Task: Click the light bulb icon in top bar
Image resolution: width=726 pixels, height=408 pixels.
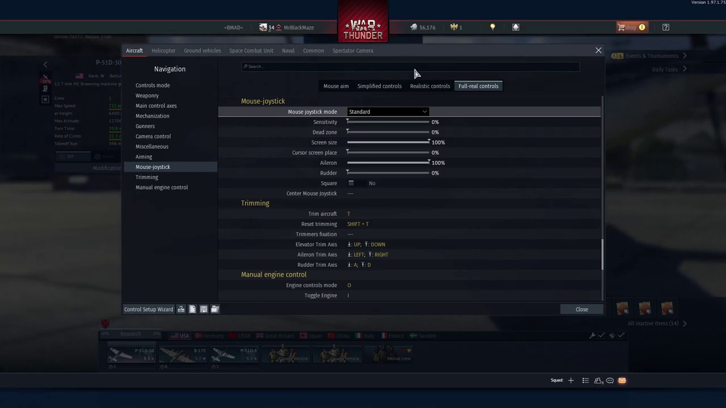Action: point(492,27)
